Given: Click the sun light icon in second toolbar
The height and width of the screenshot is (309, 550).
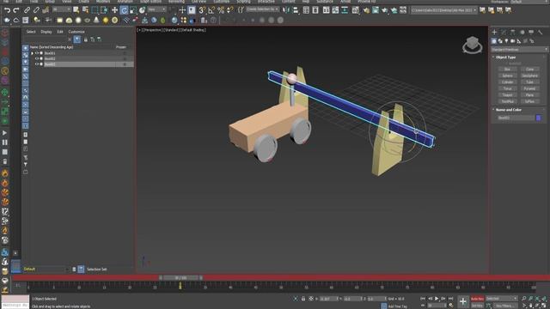Looking at the screenshot, I should 105,21.
